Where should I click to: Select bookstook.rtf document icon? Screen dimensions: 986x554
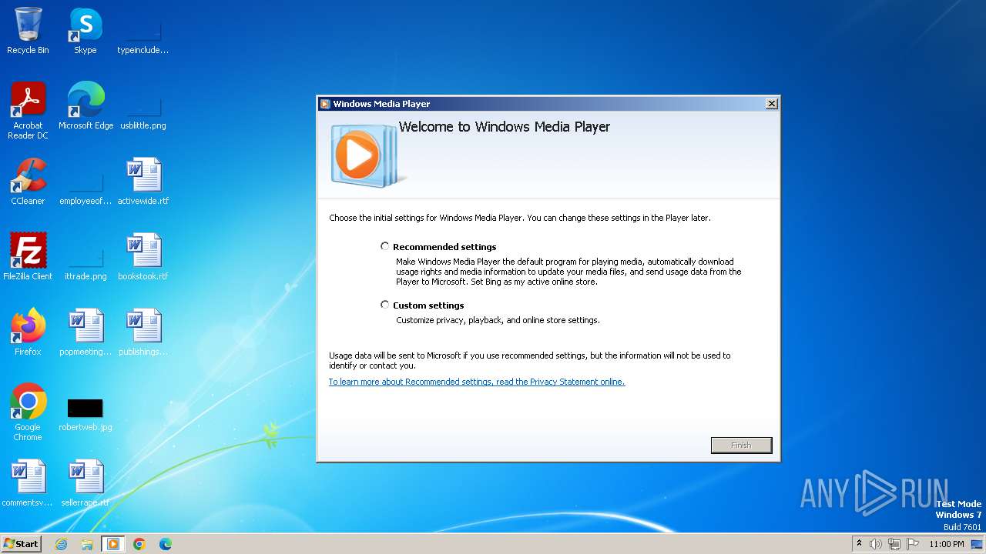(x=143, y=256)
